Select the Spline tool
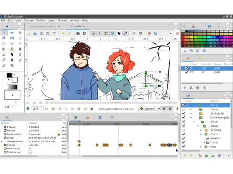 12,49
